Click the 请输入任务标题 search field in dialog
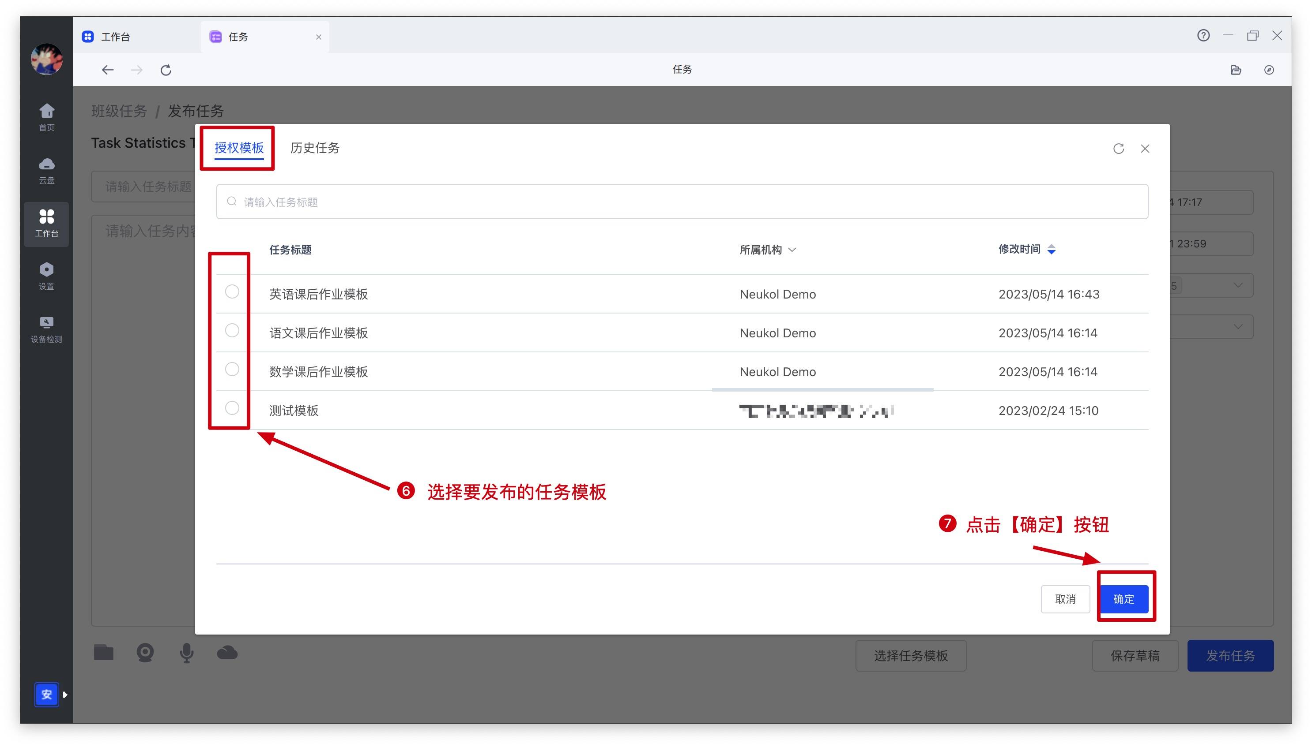This screenshot has width=1312, height=747. (682, 202)
